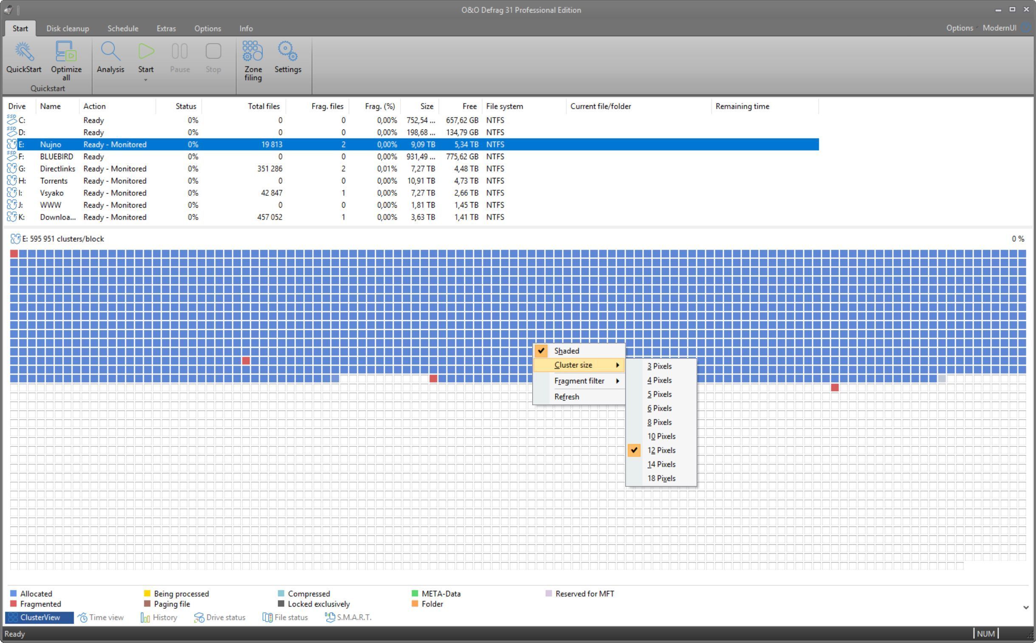
Task: Switch to the Schedule ribbon tab
Action: coord(123,28)
